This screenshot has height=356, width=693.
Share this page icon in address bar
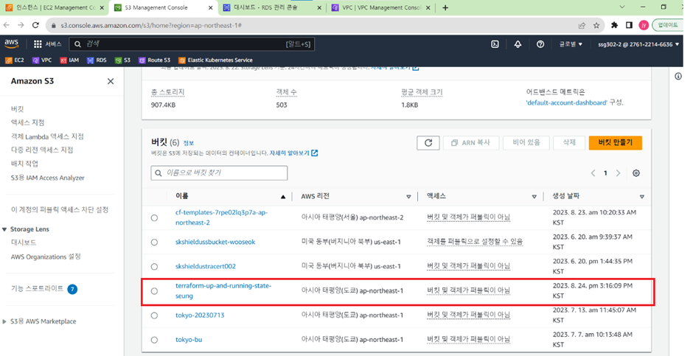[x=582, y=26]
